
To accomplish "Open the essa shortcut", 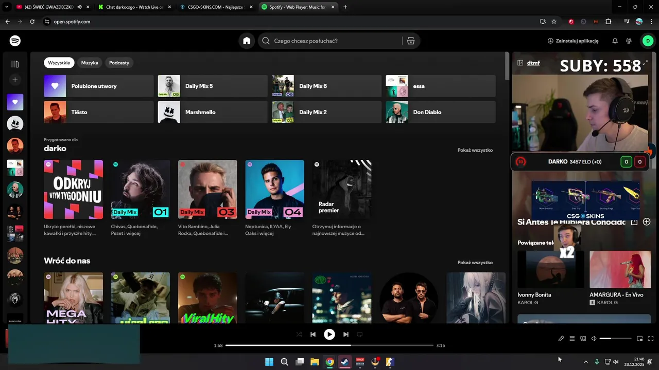I will click(441, 86).
